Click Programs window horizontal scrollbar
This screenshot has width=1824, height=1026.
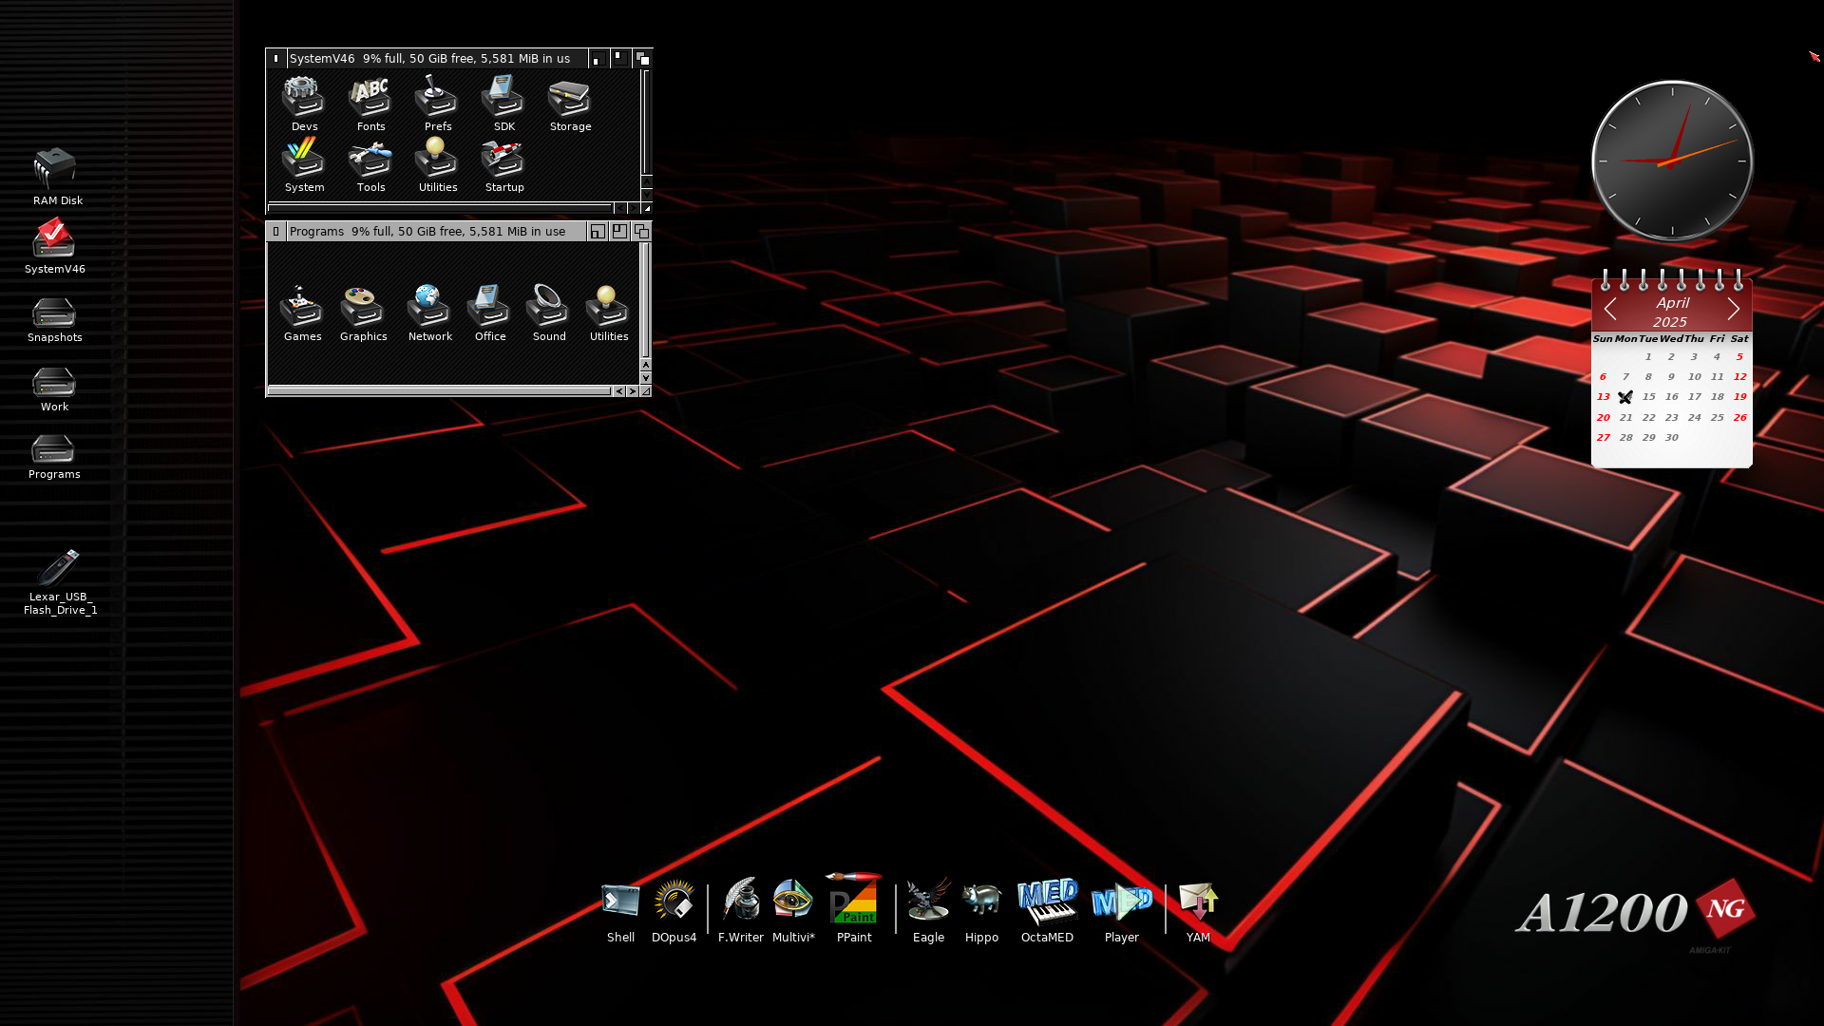click(x=439, y=391)
